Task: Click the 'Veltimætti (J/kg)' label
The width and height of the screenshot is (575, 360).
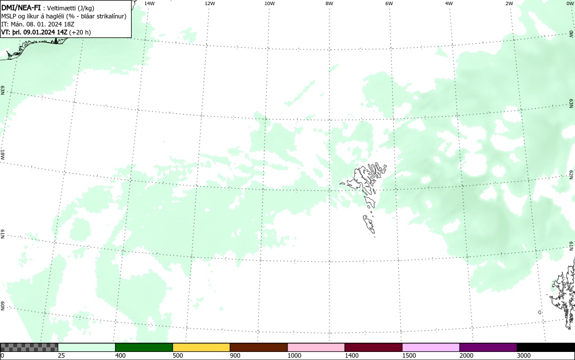Action: coord(70,8)
